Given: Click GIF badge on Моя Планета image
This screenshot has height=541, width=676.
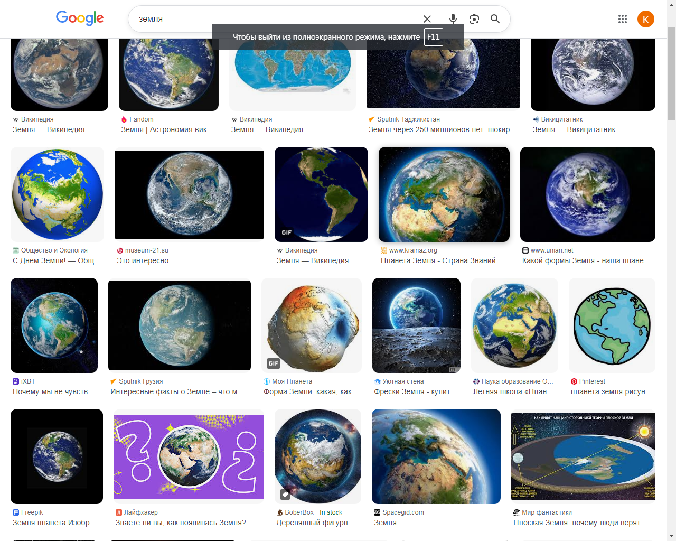Looking at the screenshot, I should point(274,363).
